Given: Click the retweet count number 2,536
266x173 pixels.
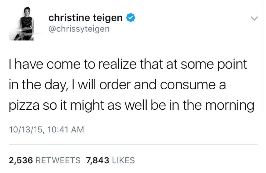Looking at the screenshot, I should 21,160.
